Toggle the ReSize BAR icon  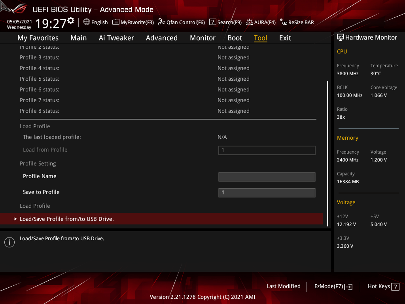tap(283, 22)
